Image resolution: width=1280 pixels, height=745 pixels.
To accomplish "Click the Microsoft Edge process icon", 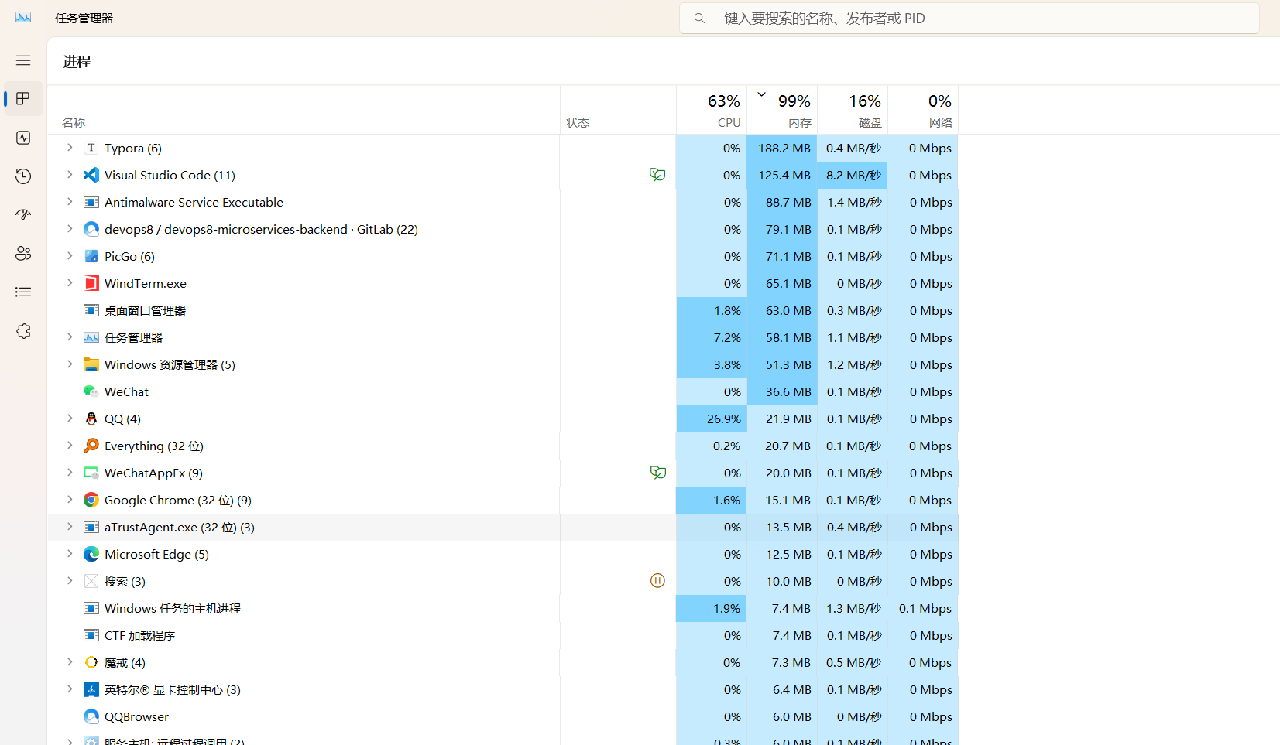I will point(91,554).
